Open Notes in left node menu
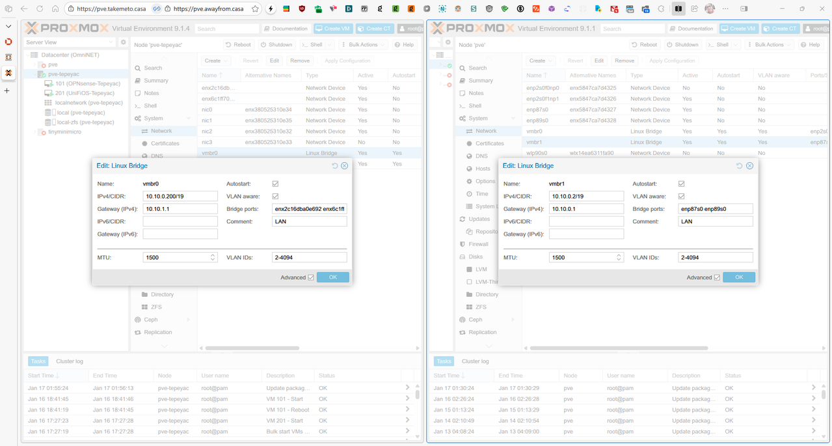This screenshot has width=832, height=446. coord(151,93)
